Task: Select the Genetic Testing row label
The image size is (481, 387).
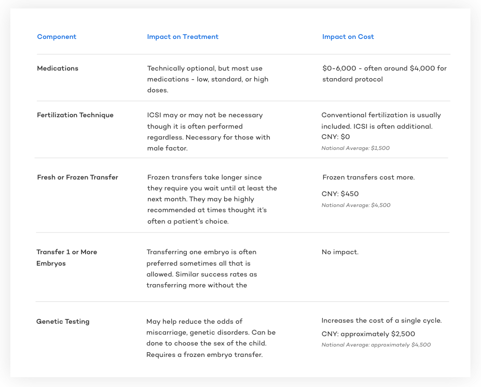Action: tap(63, 321)
